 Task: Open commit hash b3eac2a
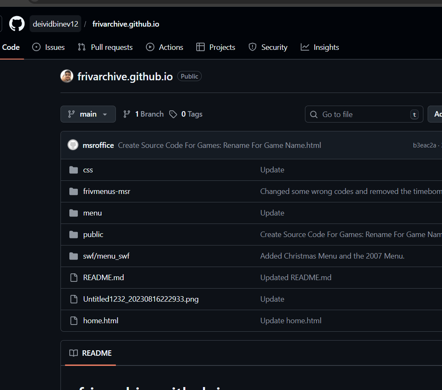(x=425, y=145)
